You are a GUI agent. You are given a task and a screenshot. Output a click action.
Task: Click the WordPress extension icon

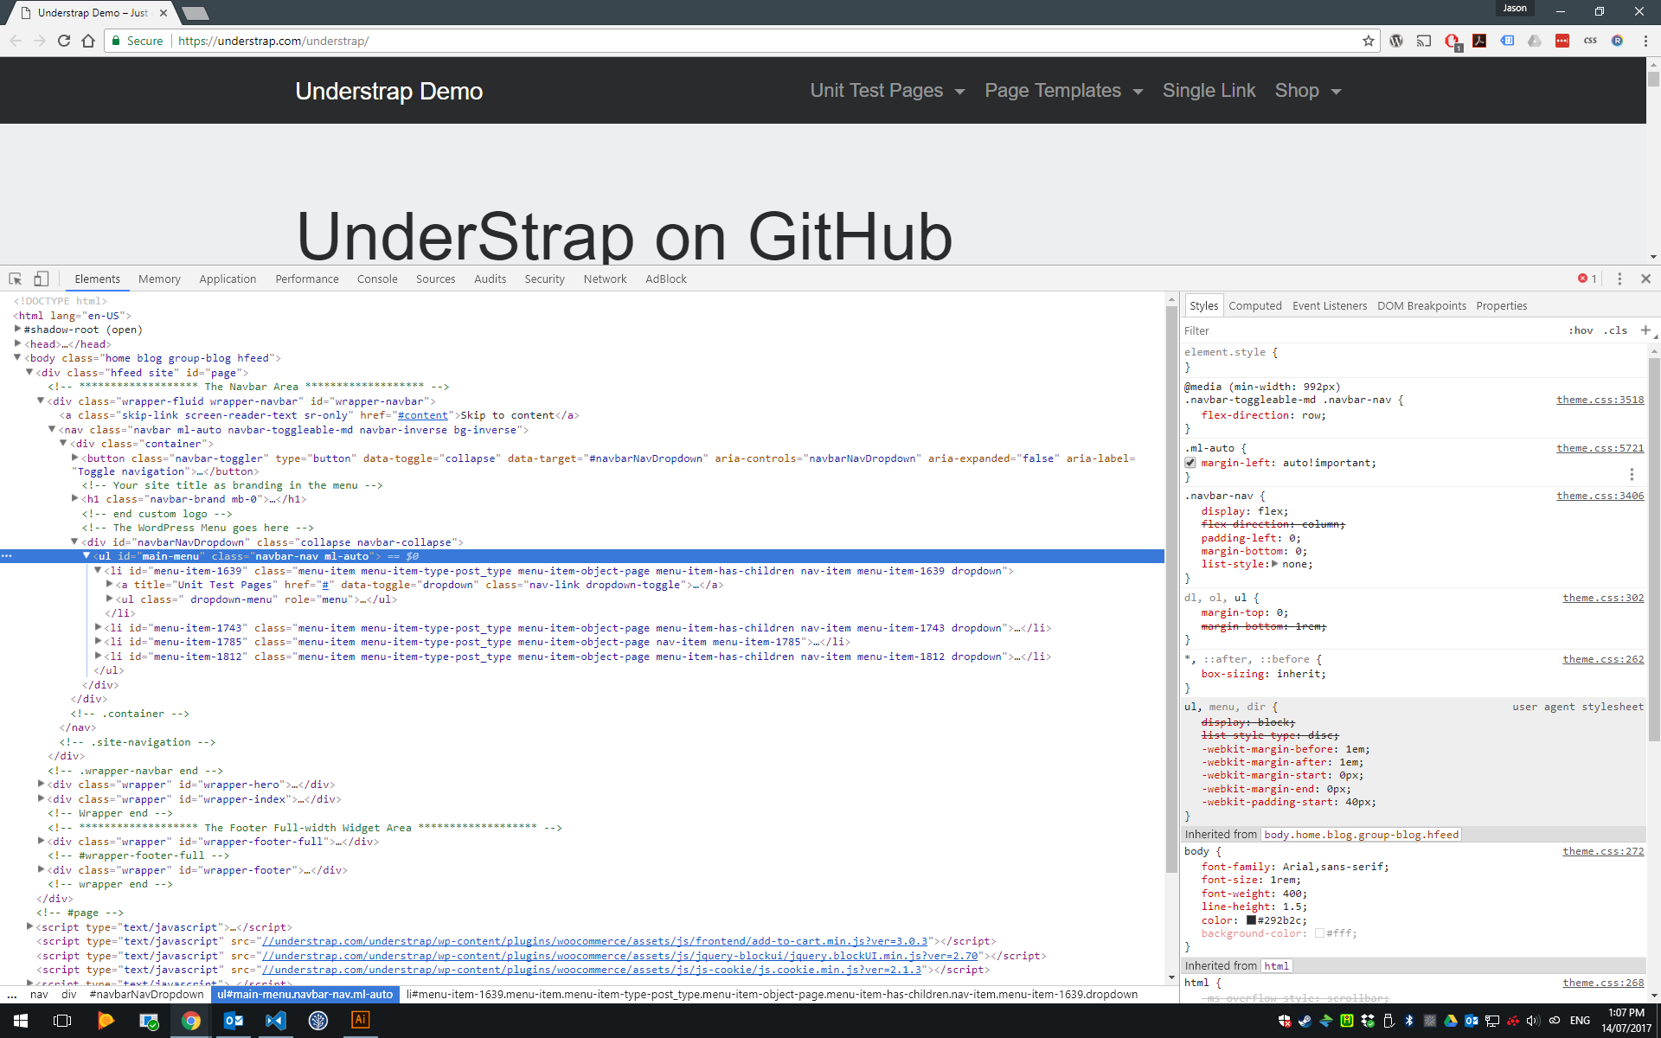(1396, 41)
